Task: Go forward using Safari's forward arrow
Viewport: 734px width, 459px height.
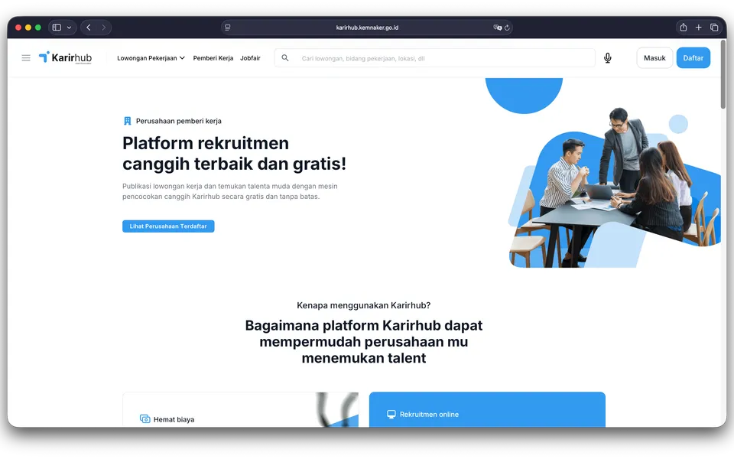Action: click(x=103, y=28)
